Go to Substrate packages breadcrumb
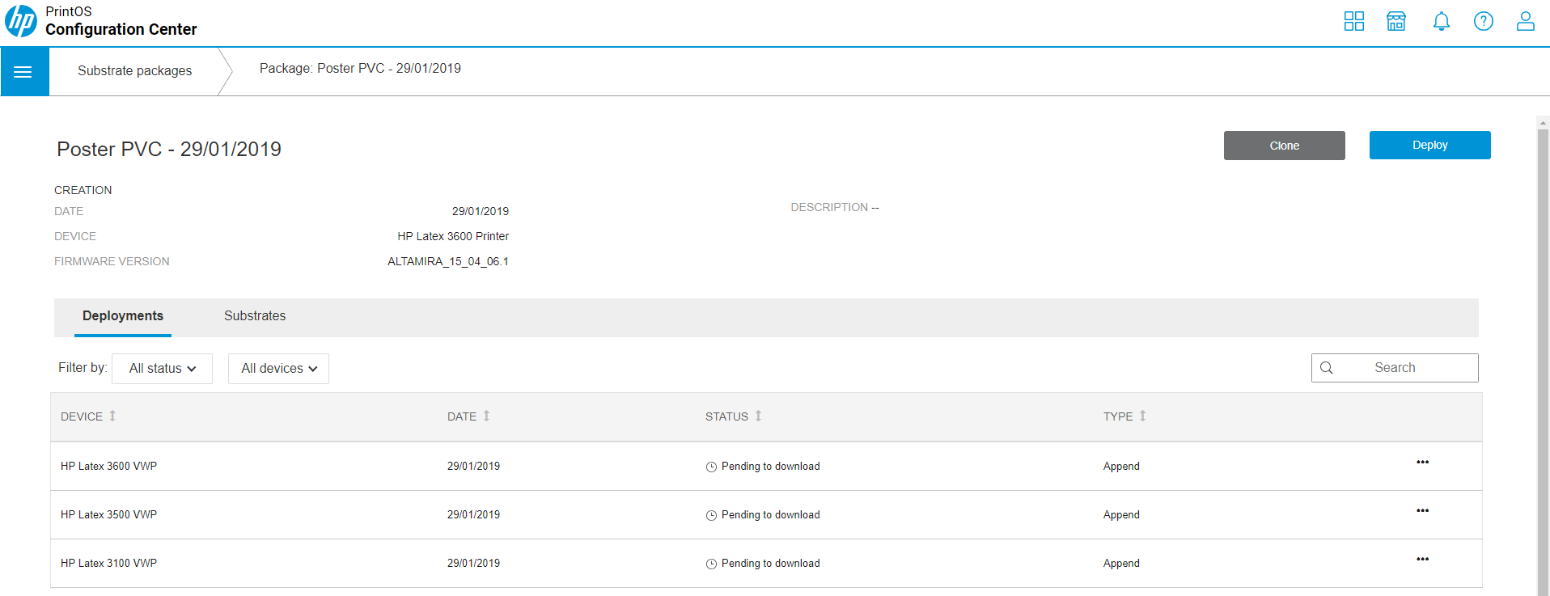 coord(135,71)
